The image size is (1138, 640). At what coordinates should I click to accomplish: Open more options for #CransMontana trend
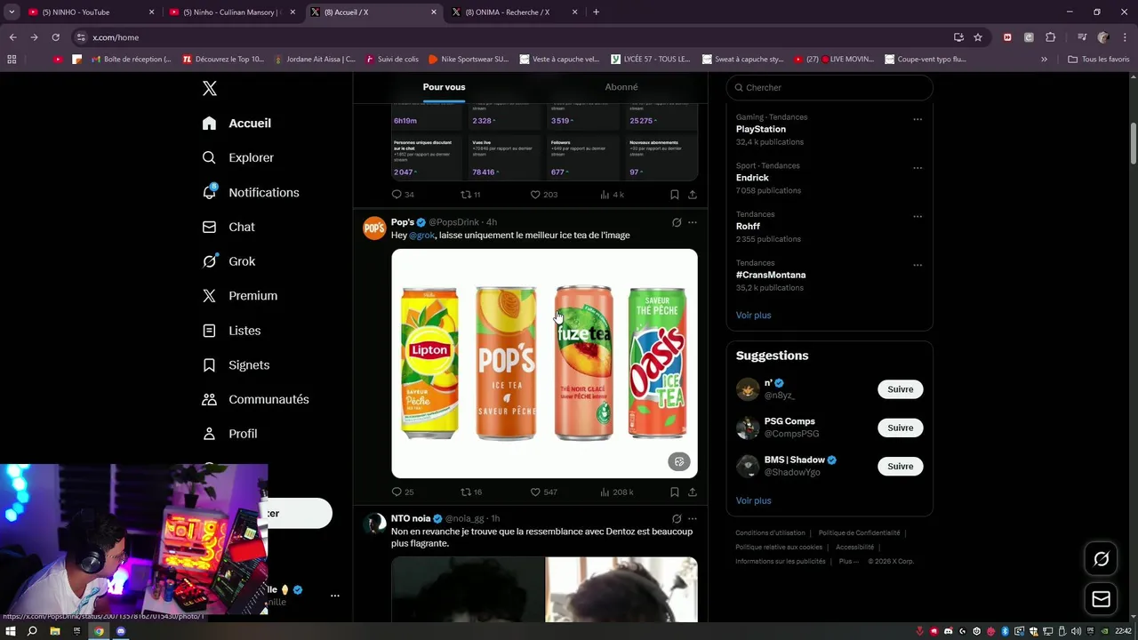tap(918, 265)
